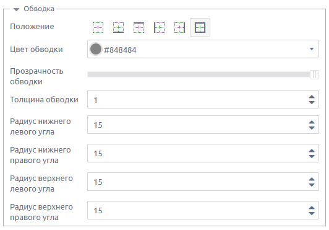Select the top border position icon
This screenshot has width=329, height=230.
point(139,27)
